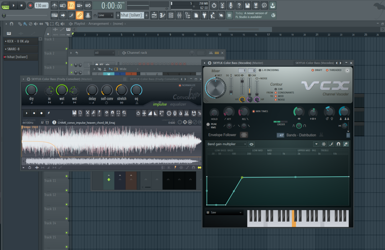The width and height of the screenshot is (385, 250).
Task: Click the add pattern plus button
Action: pos(146,15)
